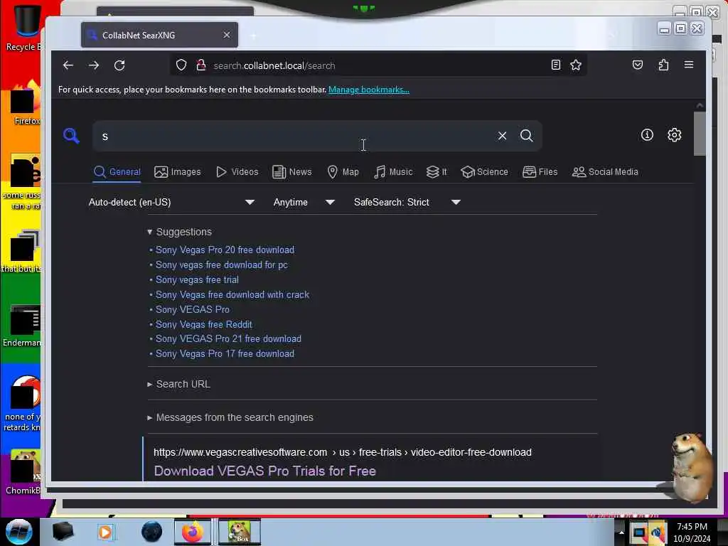Click the hamster desktop mascot
The height and width of the screenshot is (546, 728).
690,466
